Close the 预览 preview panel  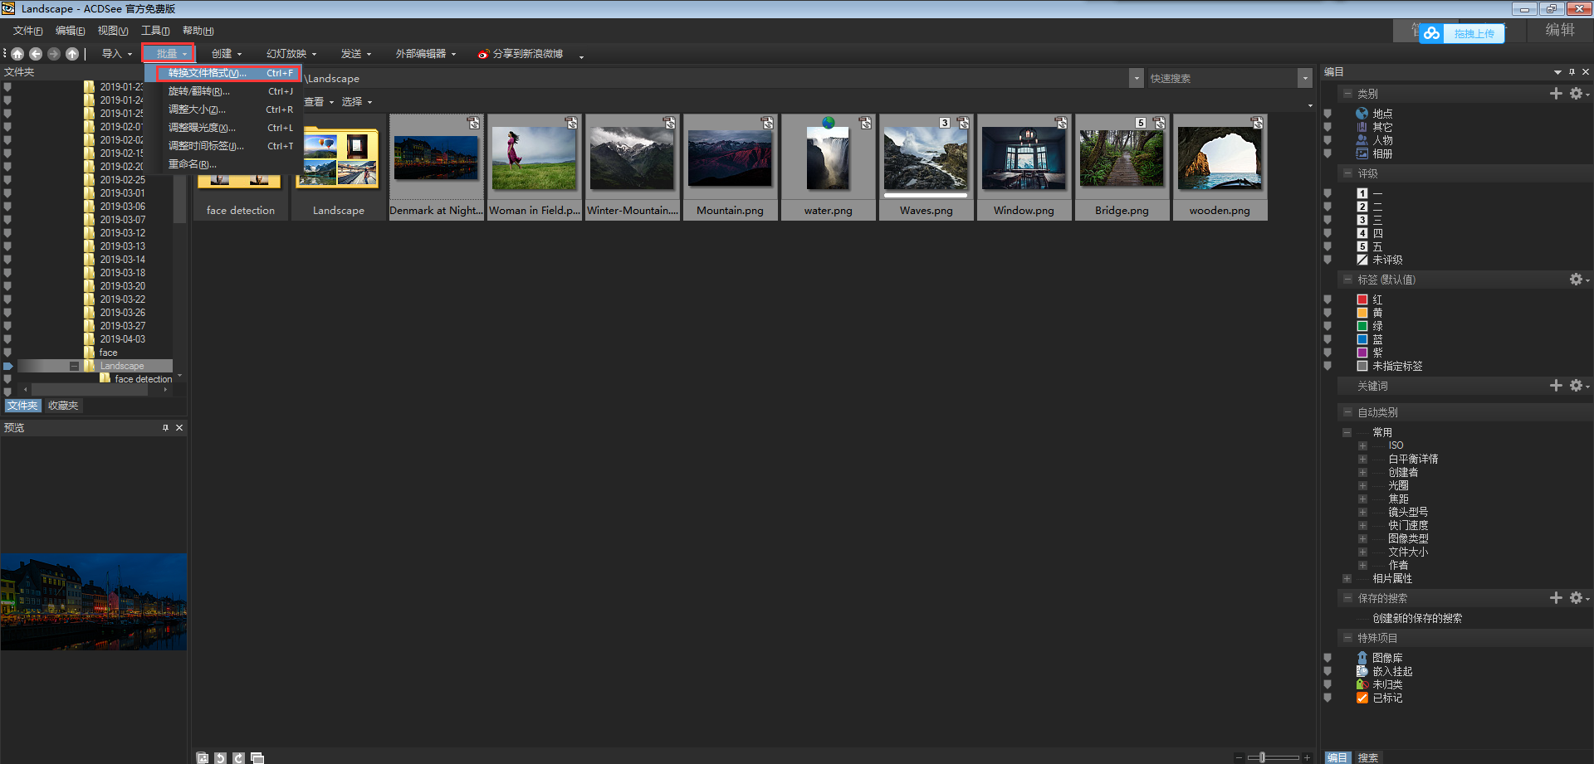tap(179, 428)
